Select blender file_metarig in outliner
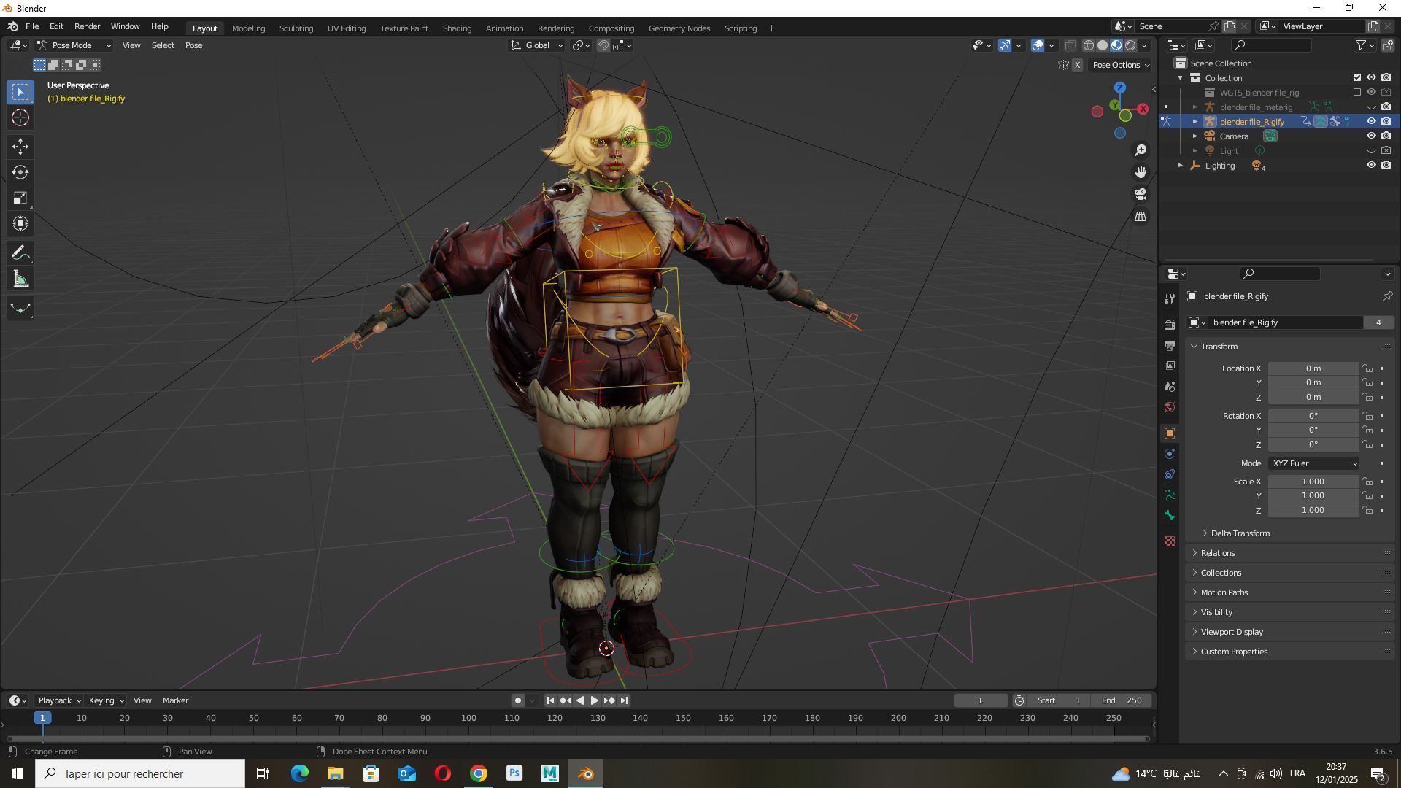The width and height of the screenshot is (1401, 788). point(1256,107)
